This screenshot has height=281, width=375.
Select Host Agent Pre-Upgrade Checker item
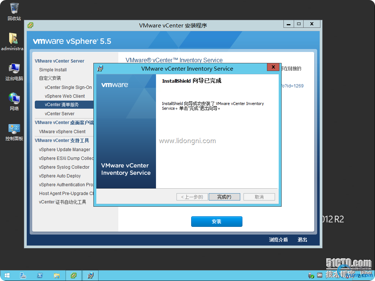pos(66,194)
